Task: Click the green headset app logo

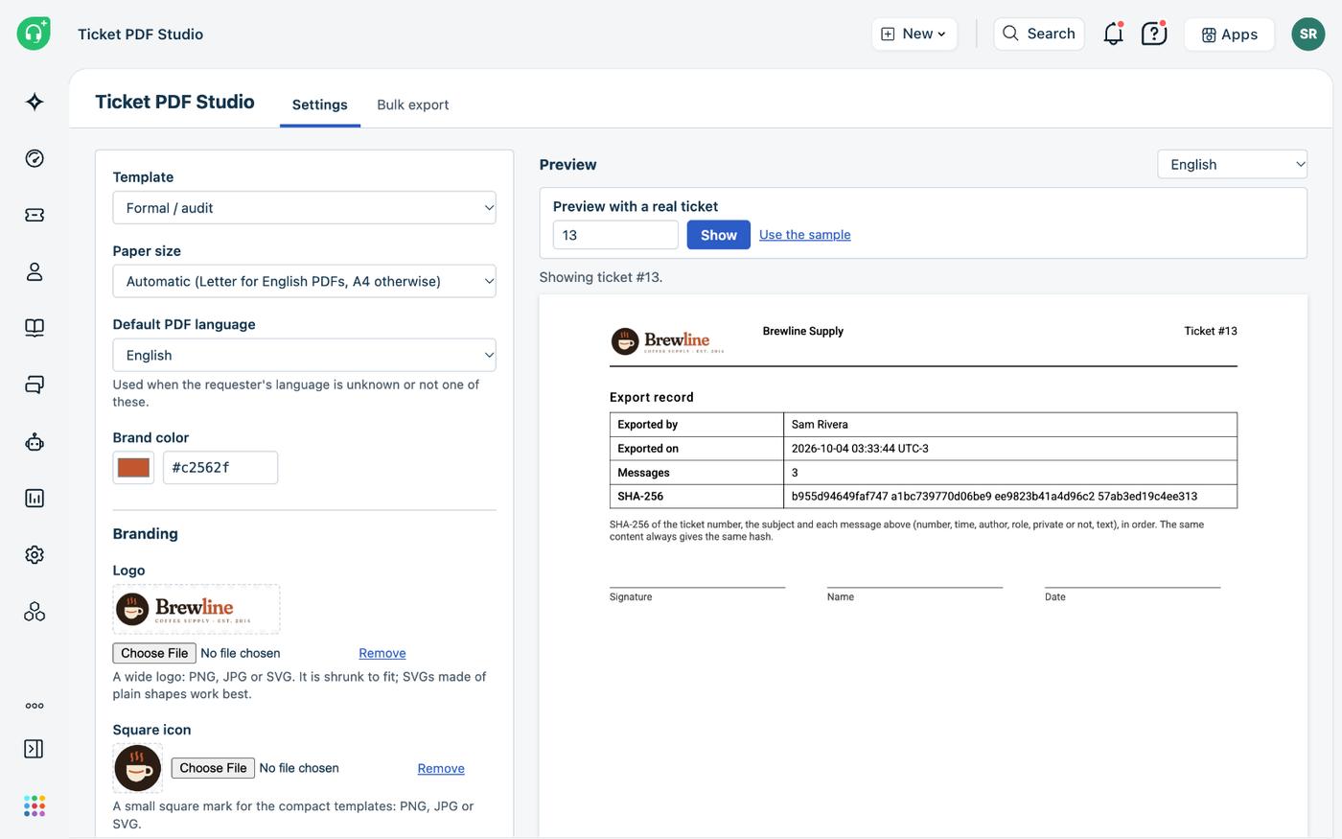Action: tap(34, 34)
